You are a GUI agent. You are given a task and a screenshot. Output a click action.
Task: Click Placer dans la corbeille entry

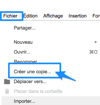point(38,91)
